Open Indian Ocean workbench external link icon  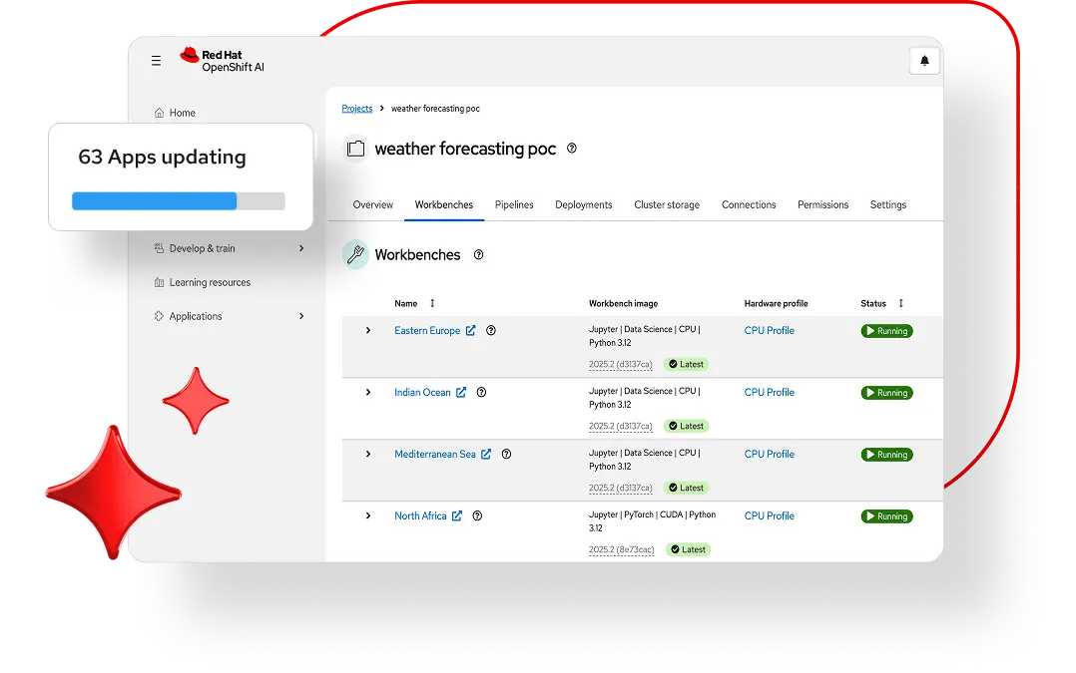461,392
